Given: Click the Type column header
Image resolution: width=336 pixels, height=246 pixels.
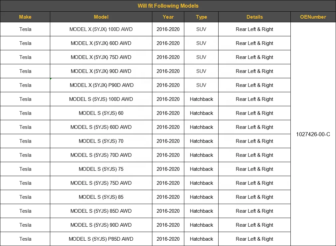Looking at the screenshot, I should [x=201, y=17].
